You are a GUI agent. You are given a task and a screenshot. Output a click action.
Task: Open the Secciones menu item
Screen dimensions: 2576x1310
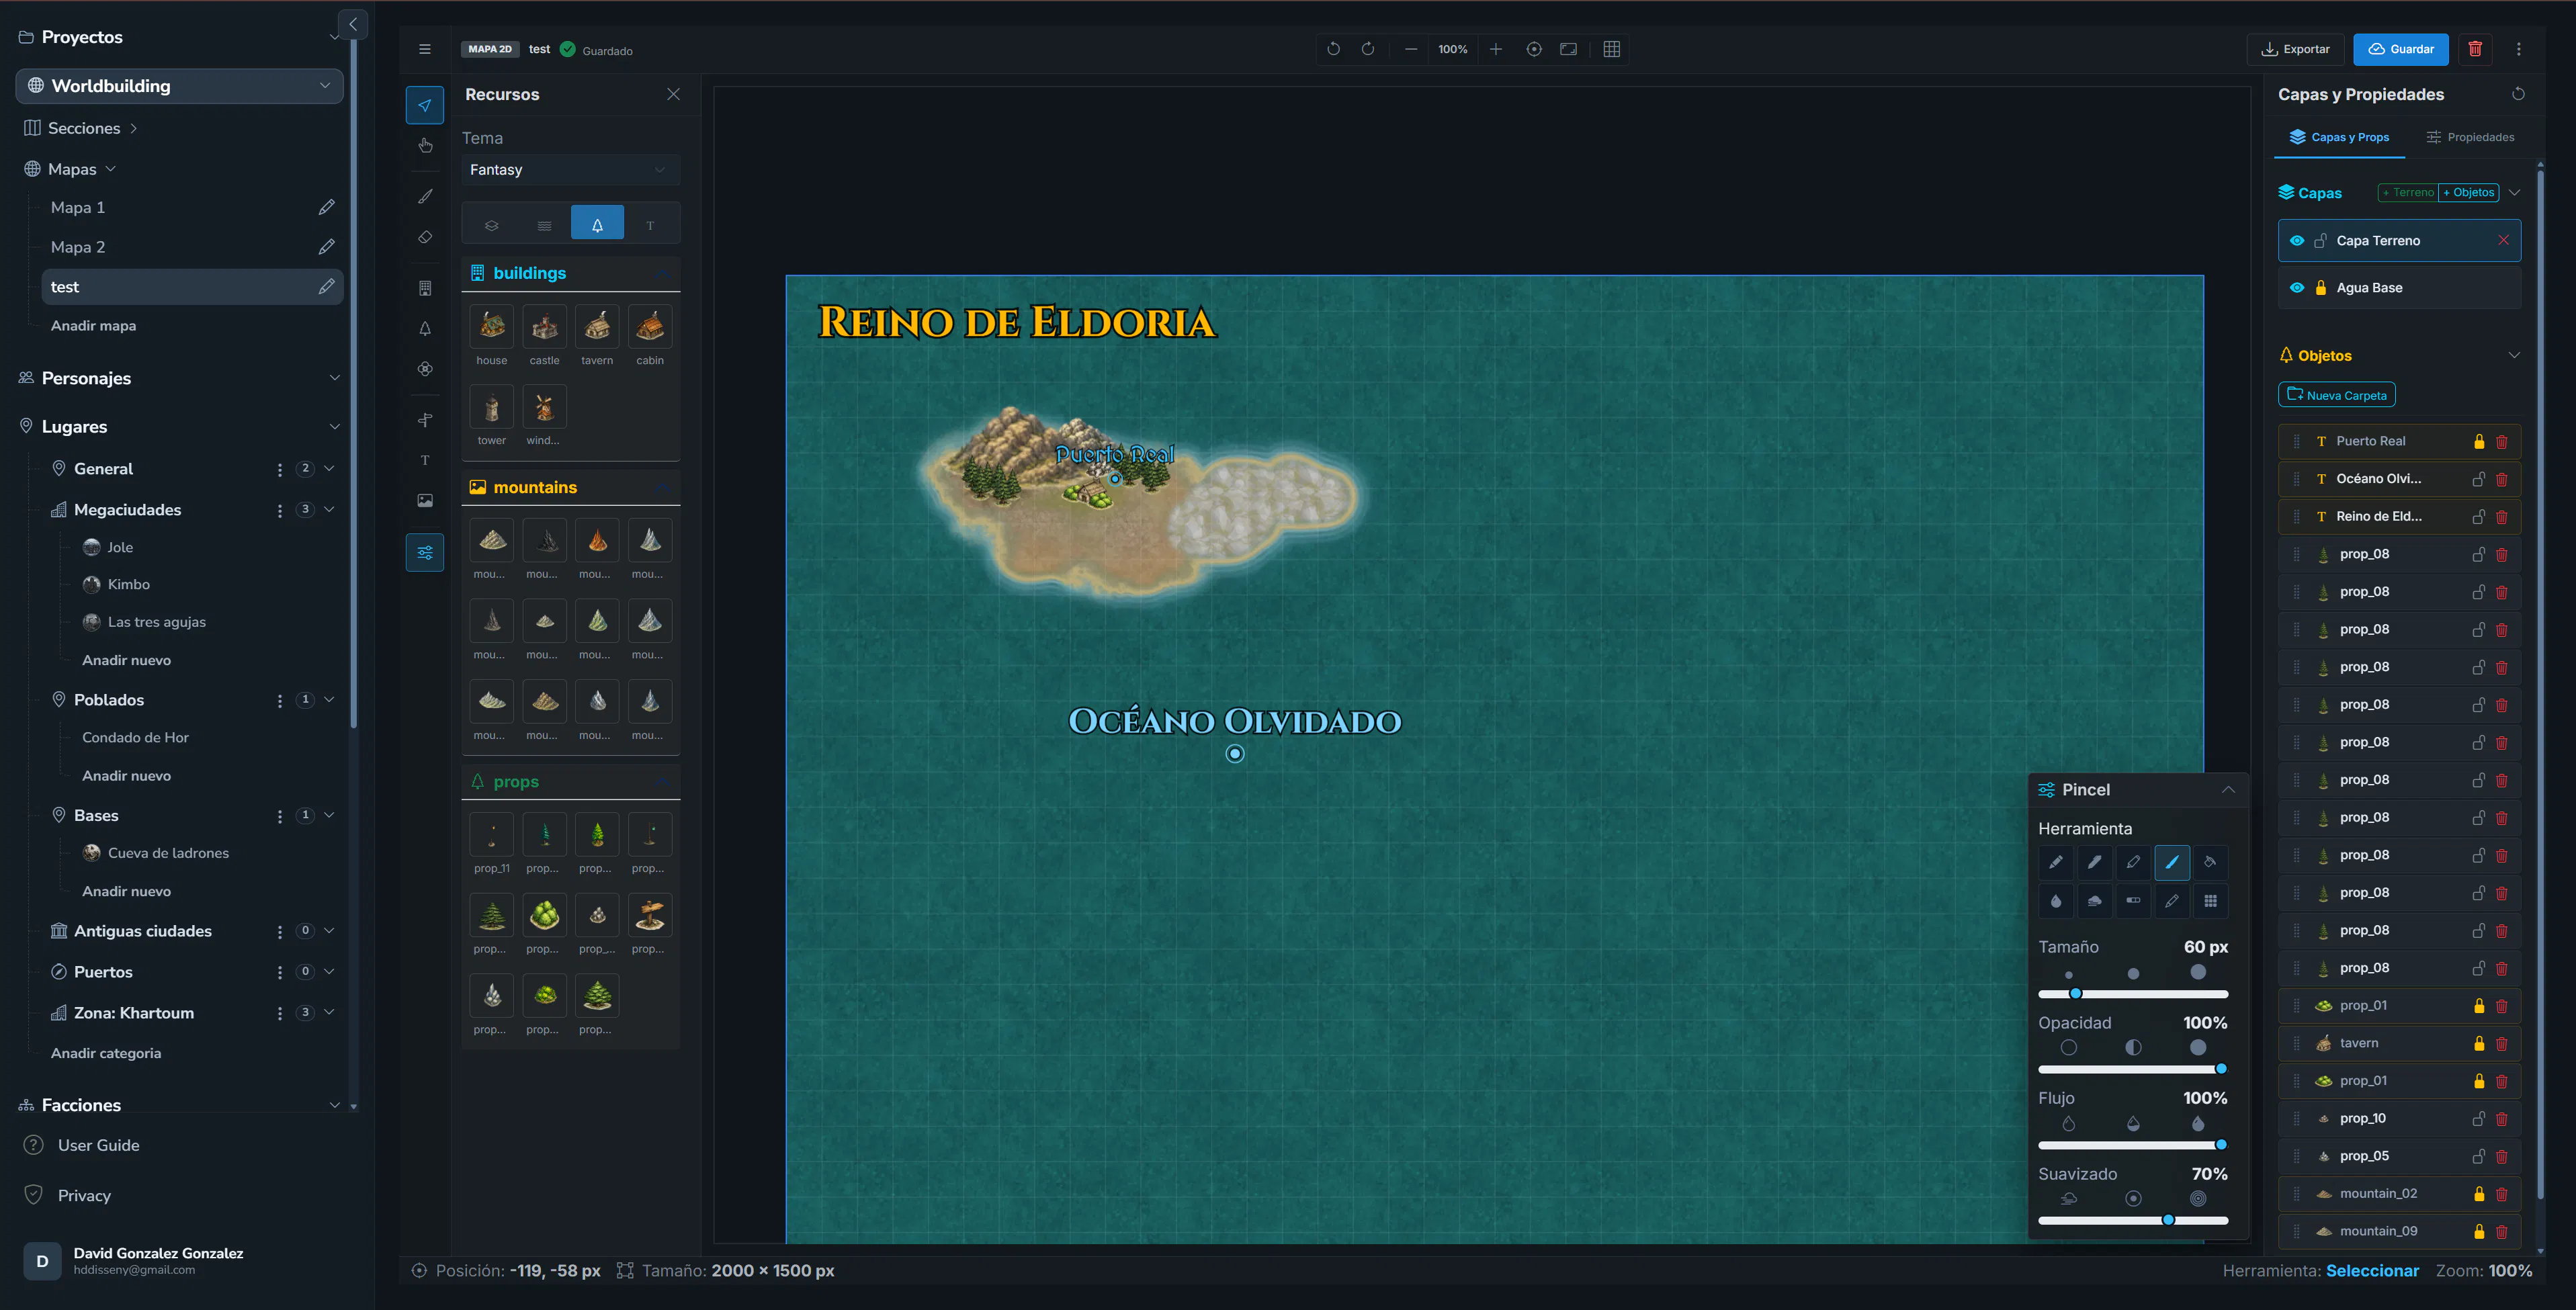click(84, 128)
